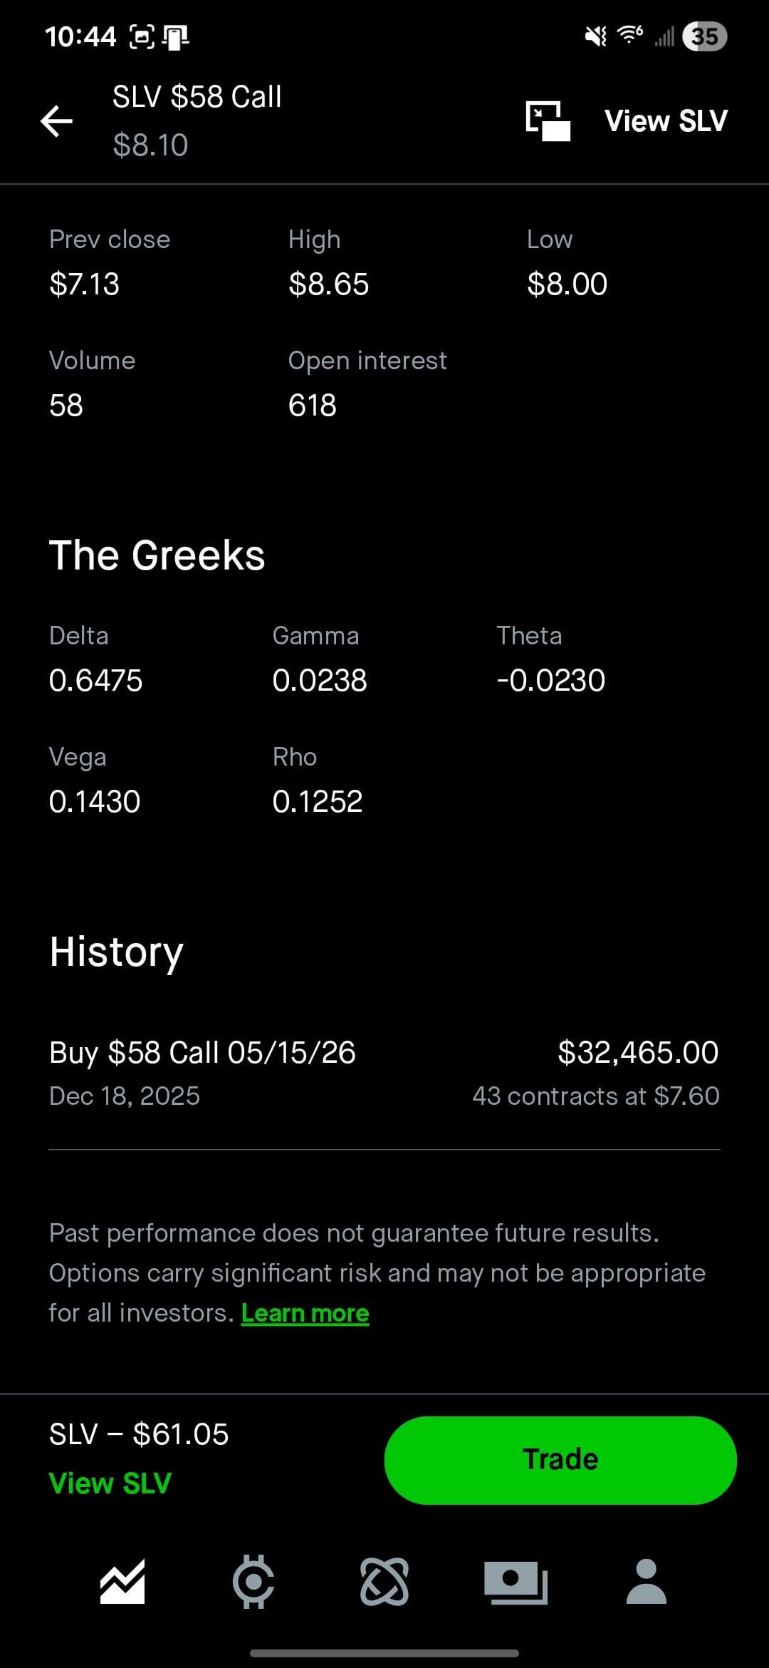
Task: Tap the battery level indicator
Action: (704, 36)
